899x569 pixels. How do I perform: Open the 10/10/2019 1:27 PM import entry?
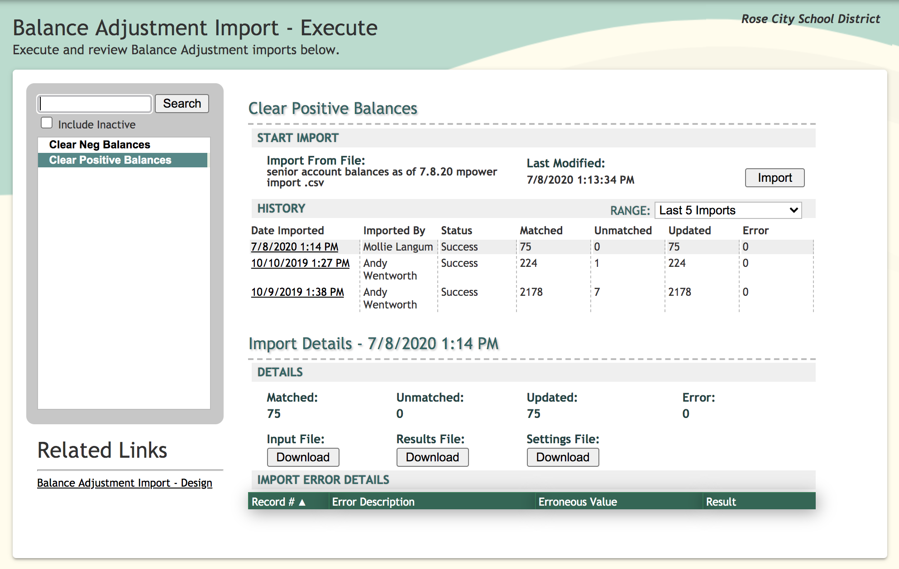(300, 263)
